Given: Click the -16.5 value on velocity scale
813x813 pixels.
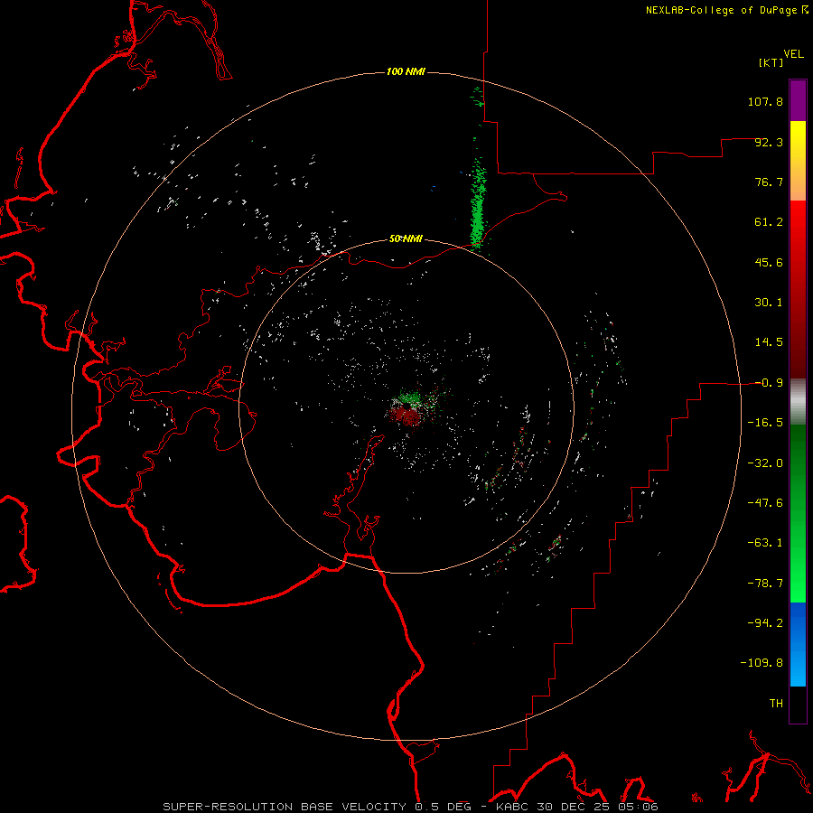Looking at the screenshot, I should click(x=765, y=423).
